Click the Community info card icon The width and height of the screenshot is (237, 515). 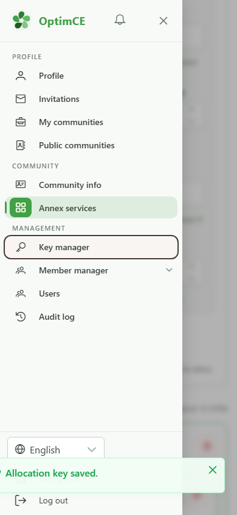click(21, 185)
